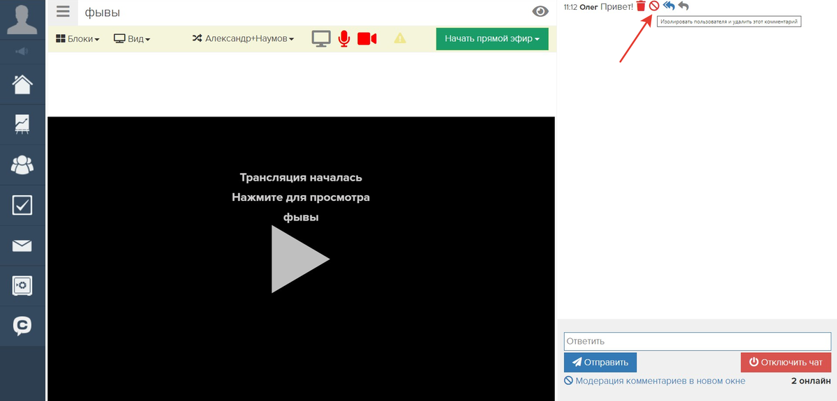Screen dimensions: 837x401
Task: Delete Олег's comment with trash icon
Action: [641, 6]
